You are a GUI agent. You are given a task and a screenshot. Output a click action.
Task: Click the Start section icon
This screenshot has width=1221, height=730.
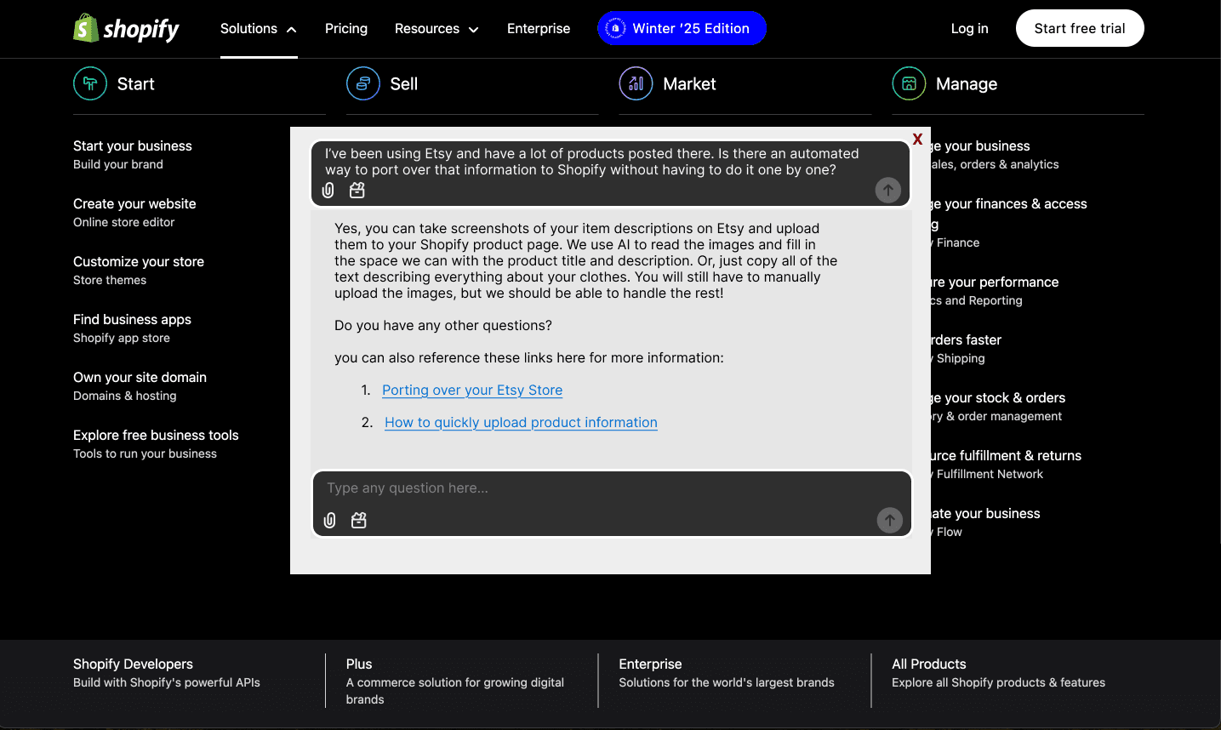coord(90,83)
